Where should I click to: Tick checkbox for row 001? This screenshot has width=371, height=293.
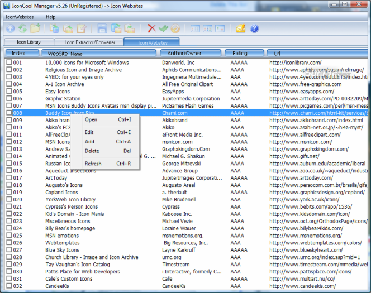click(x=9, y=62)
